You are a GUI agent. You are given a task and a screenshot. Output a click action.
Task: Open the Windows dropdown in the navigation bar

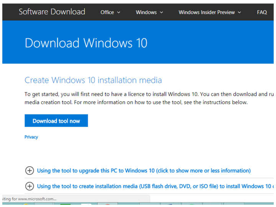(146, 12)
